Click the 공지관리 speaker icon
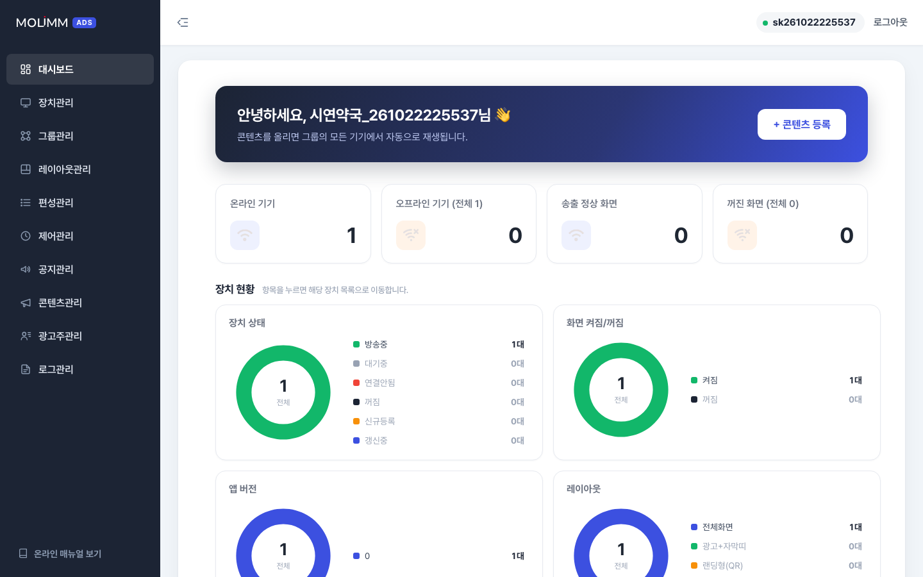Viewport: 923px width, 577px height. (x=26, y=269)
